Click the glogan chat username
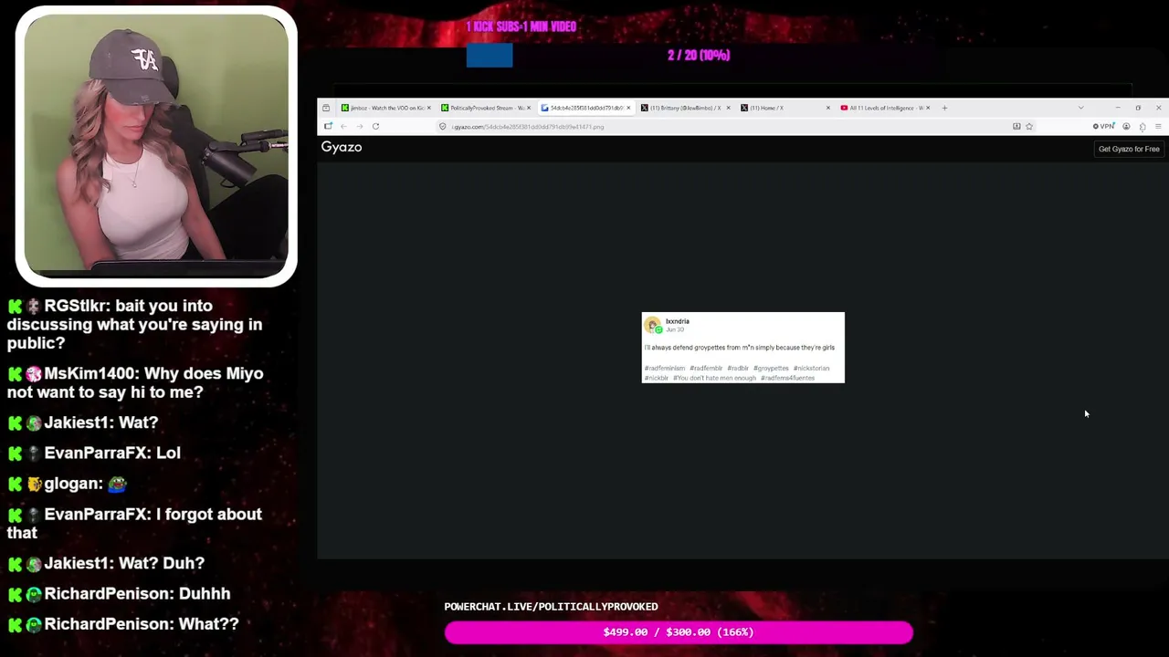 point(71,484)
